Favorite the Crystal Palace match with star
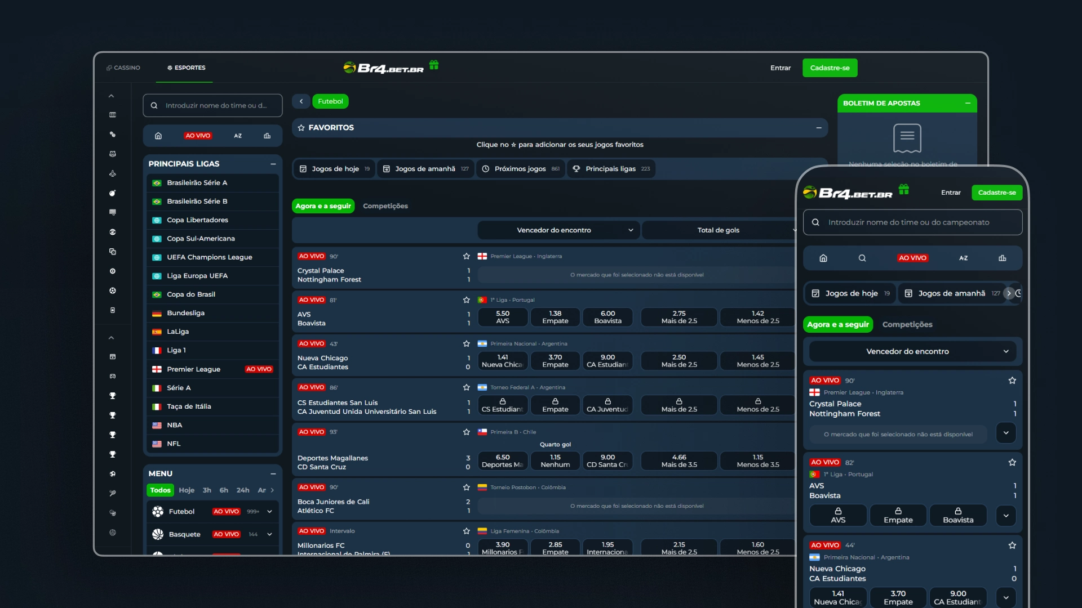1082x608 pixels. (x=466, y=256)
